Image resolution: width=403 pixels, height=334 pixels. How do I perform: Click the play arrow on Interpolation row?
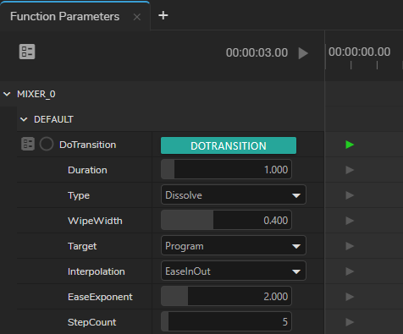pos(350,271)
